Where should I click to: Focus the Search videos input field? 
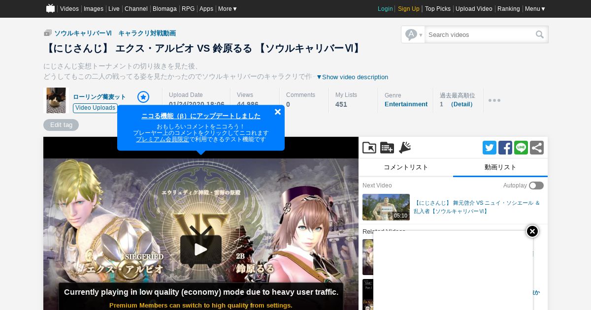pyautogui.click(x=480, y=34)
